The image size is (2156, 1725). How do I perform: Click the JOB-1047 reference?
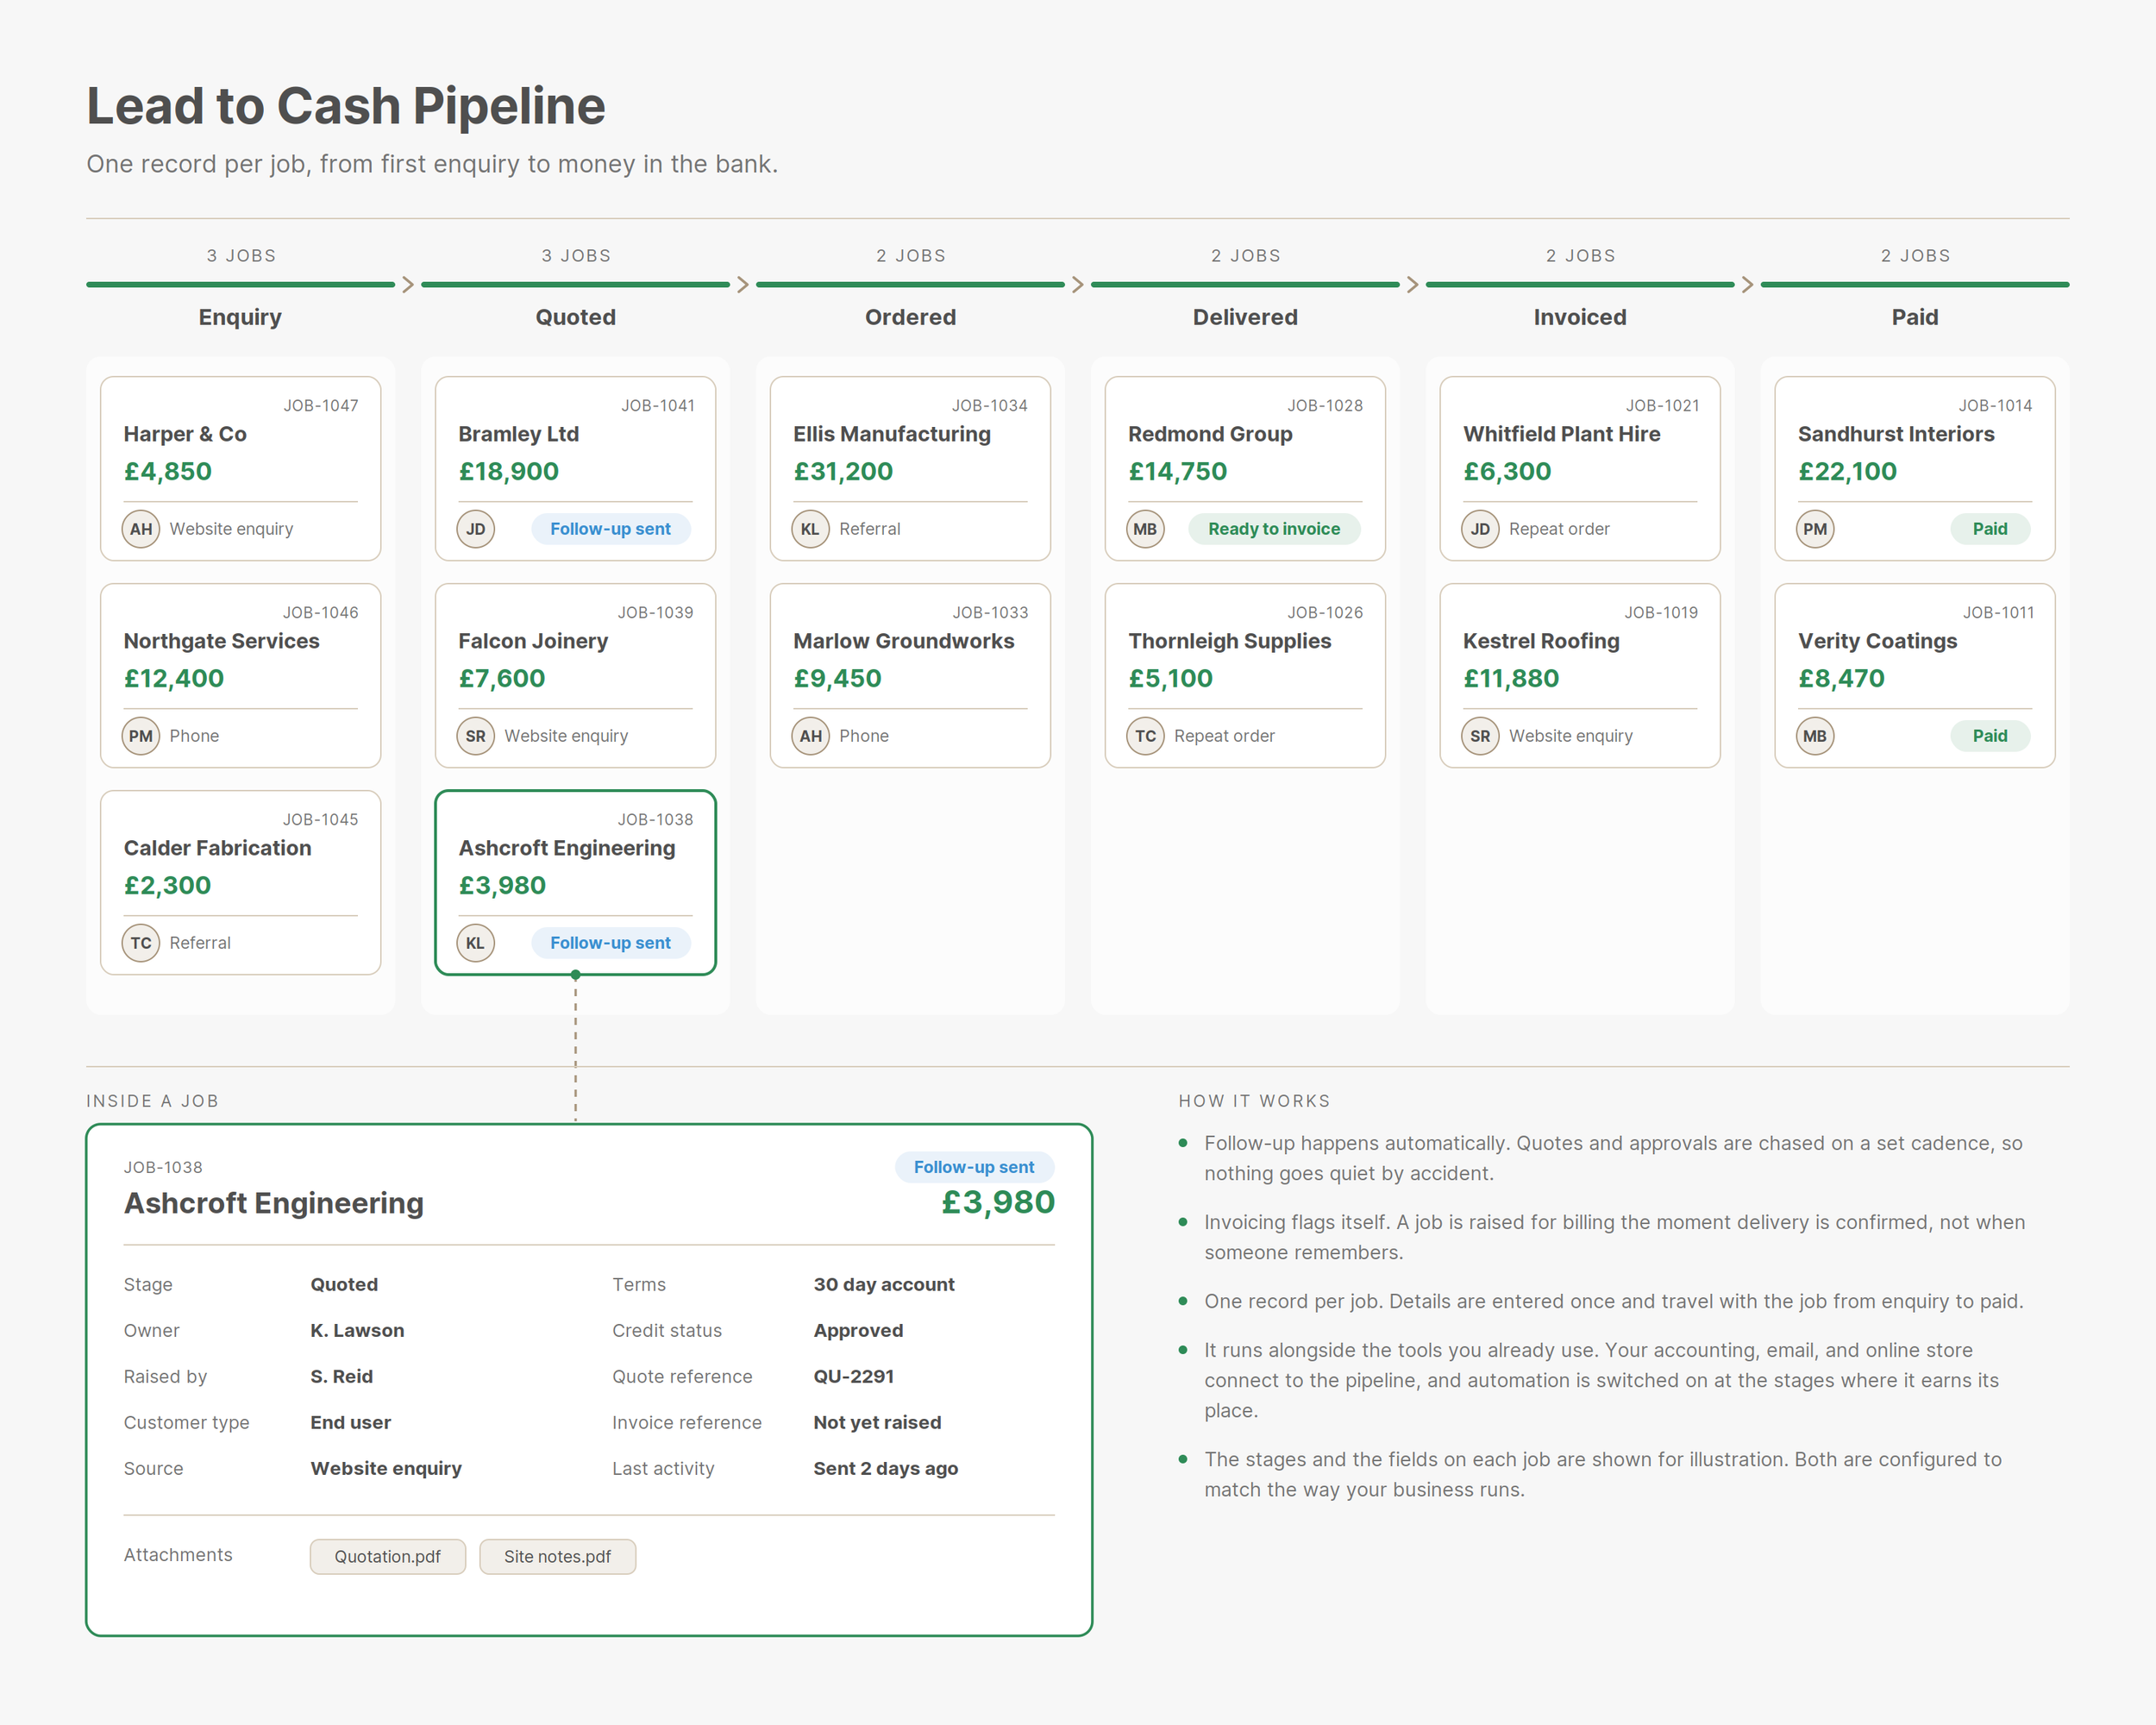(x=321, y=405)
